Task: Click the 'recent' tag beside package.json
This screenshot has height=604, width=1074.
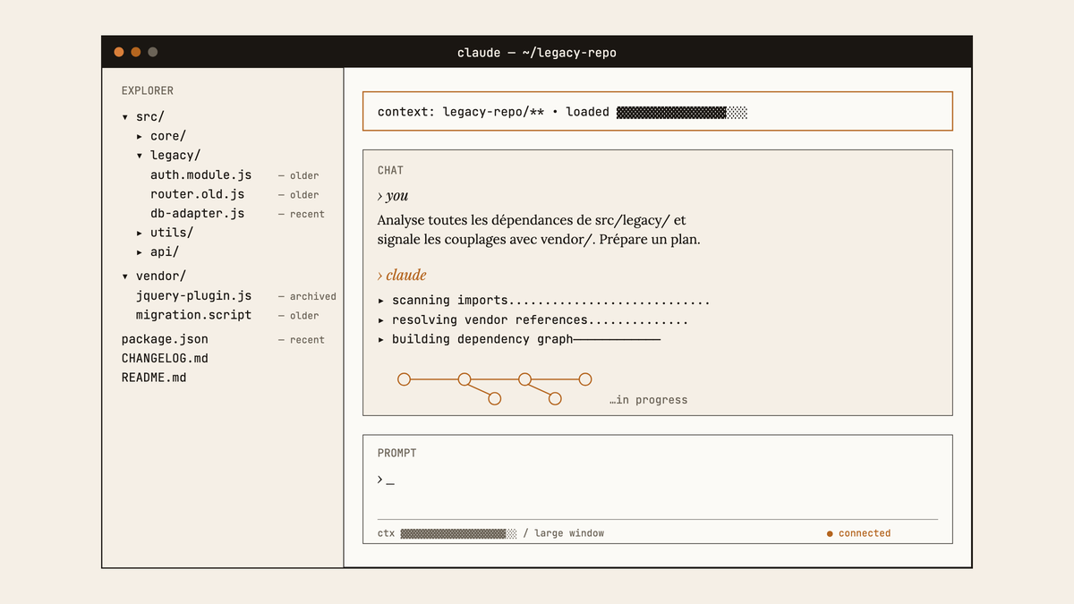Action: [307, 340]
